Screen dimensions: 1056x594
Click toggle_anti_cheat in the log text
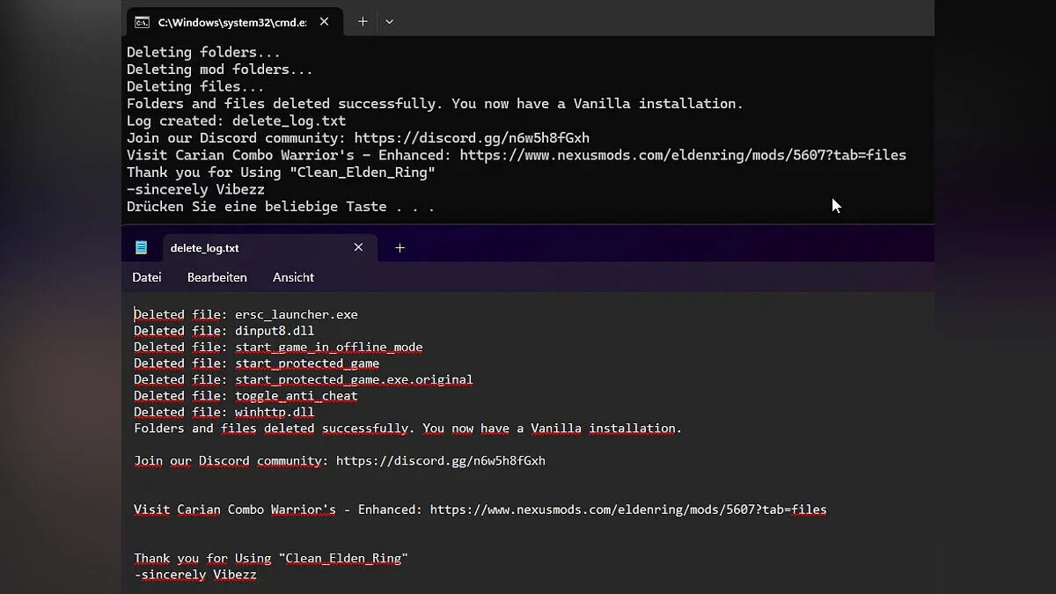(296, 396)
